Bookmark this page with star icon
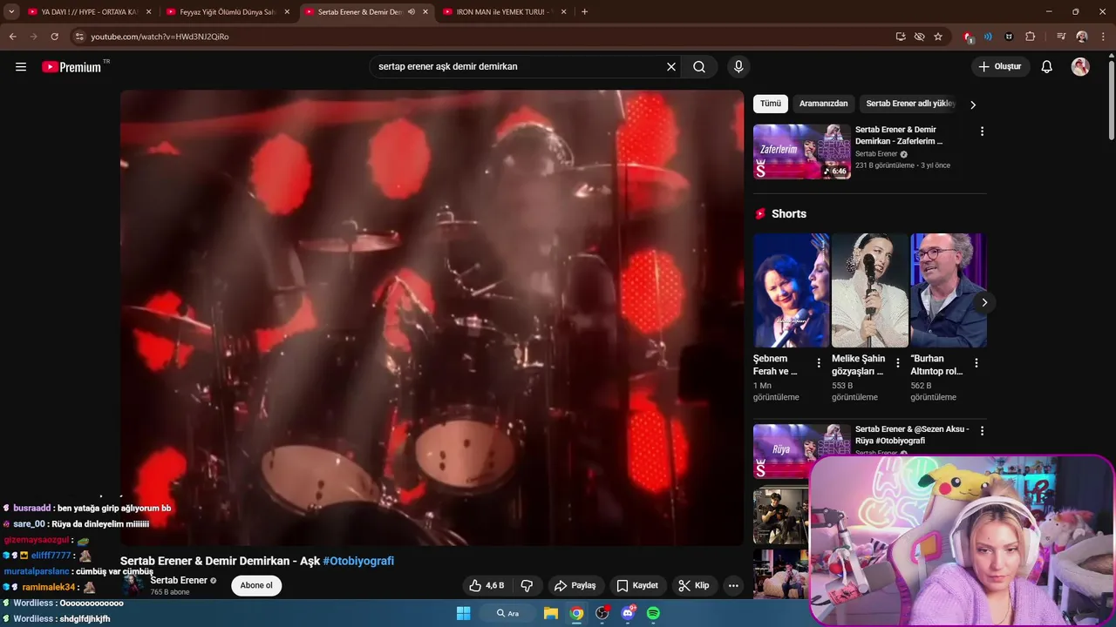The image size is (1116, 627). [x=938, y=37]
